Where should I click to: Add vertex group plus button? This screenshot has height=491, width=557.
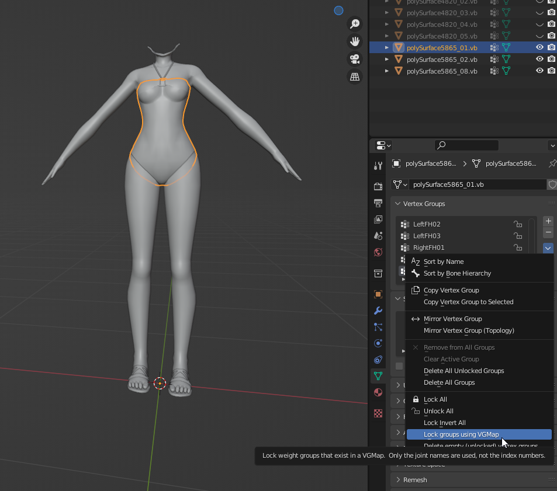(548, 221)
